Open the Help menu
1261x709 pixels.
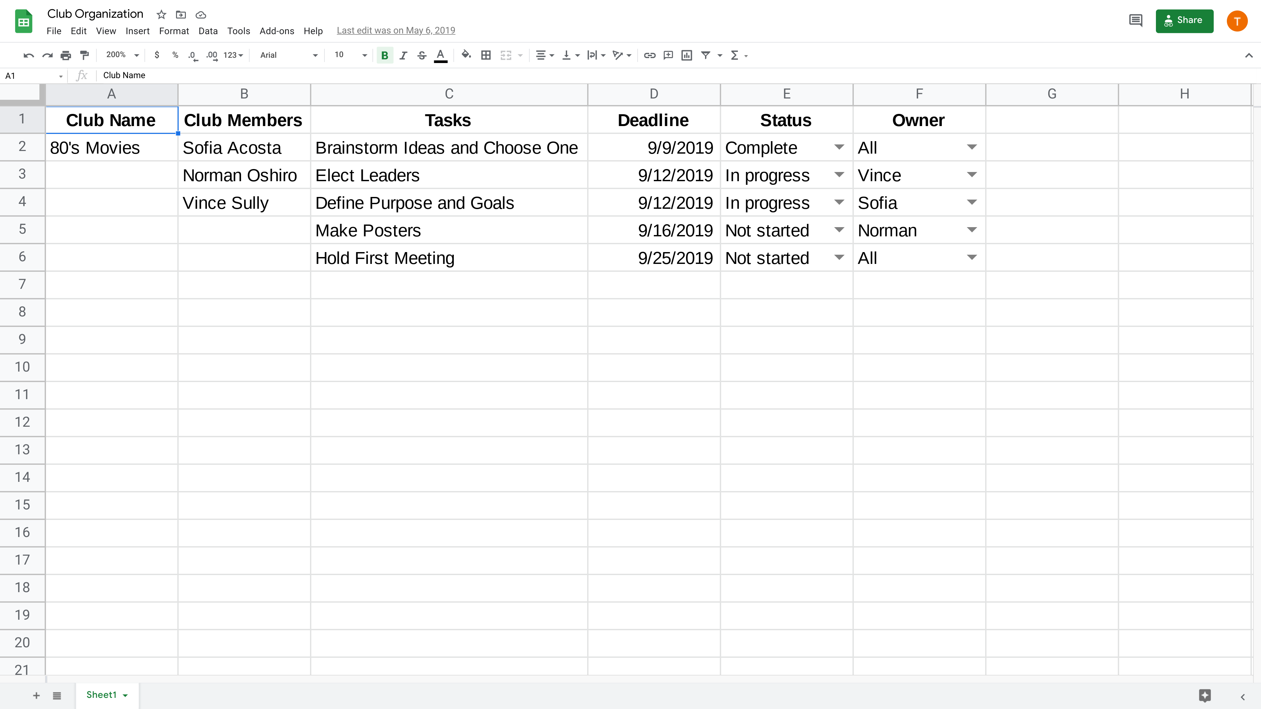pyautogui.click(x=313, y=31)
